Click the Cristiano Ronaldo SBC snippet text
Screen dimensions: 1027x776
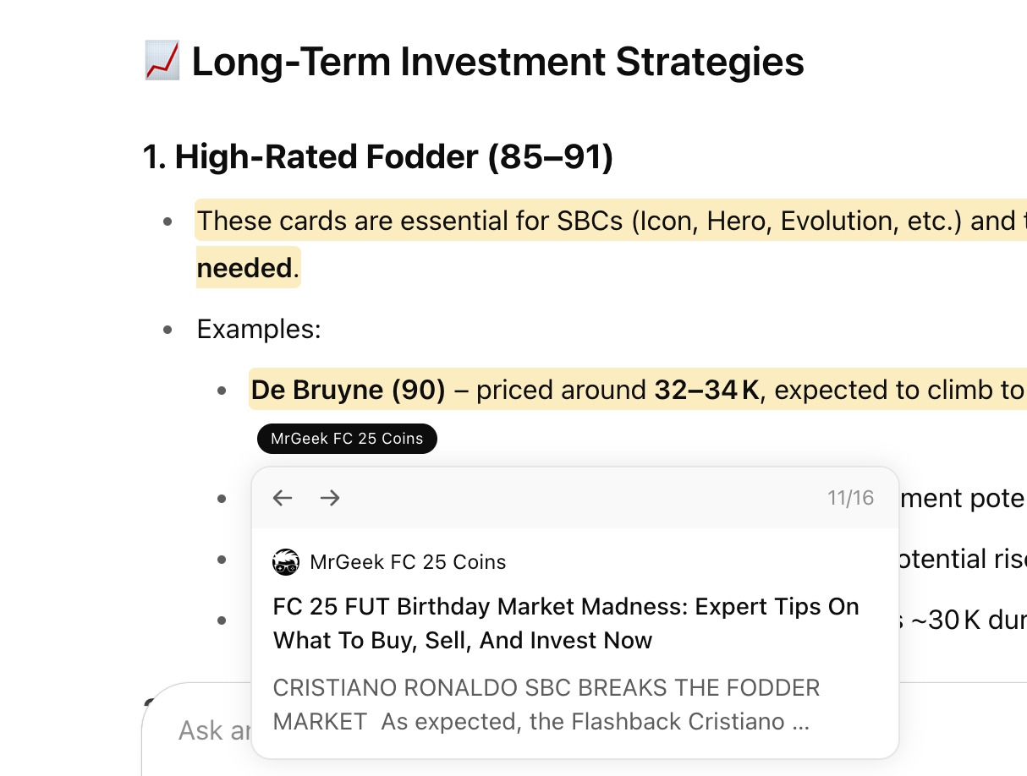pyautogui.click(x=546, y=705)
